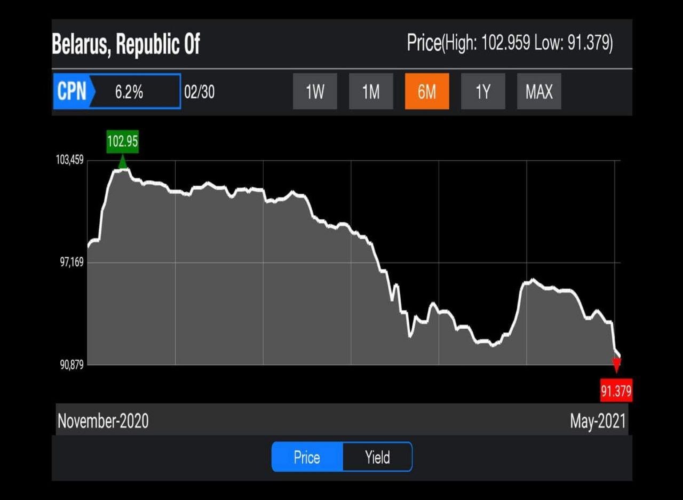Click the 02/30 maturity date
683x500 pixels.
(200, 92)
